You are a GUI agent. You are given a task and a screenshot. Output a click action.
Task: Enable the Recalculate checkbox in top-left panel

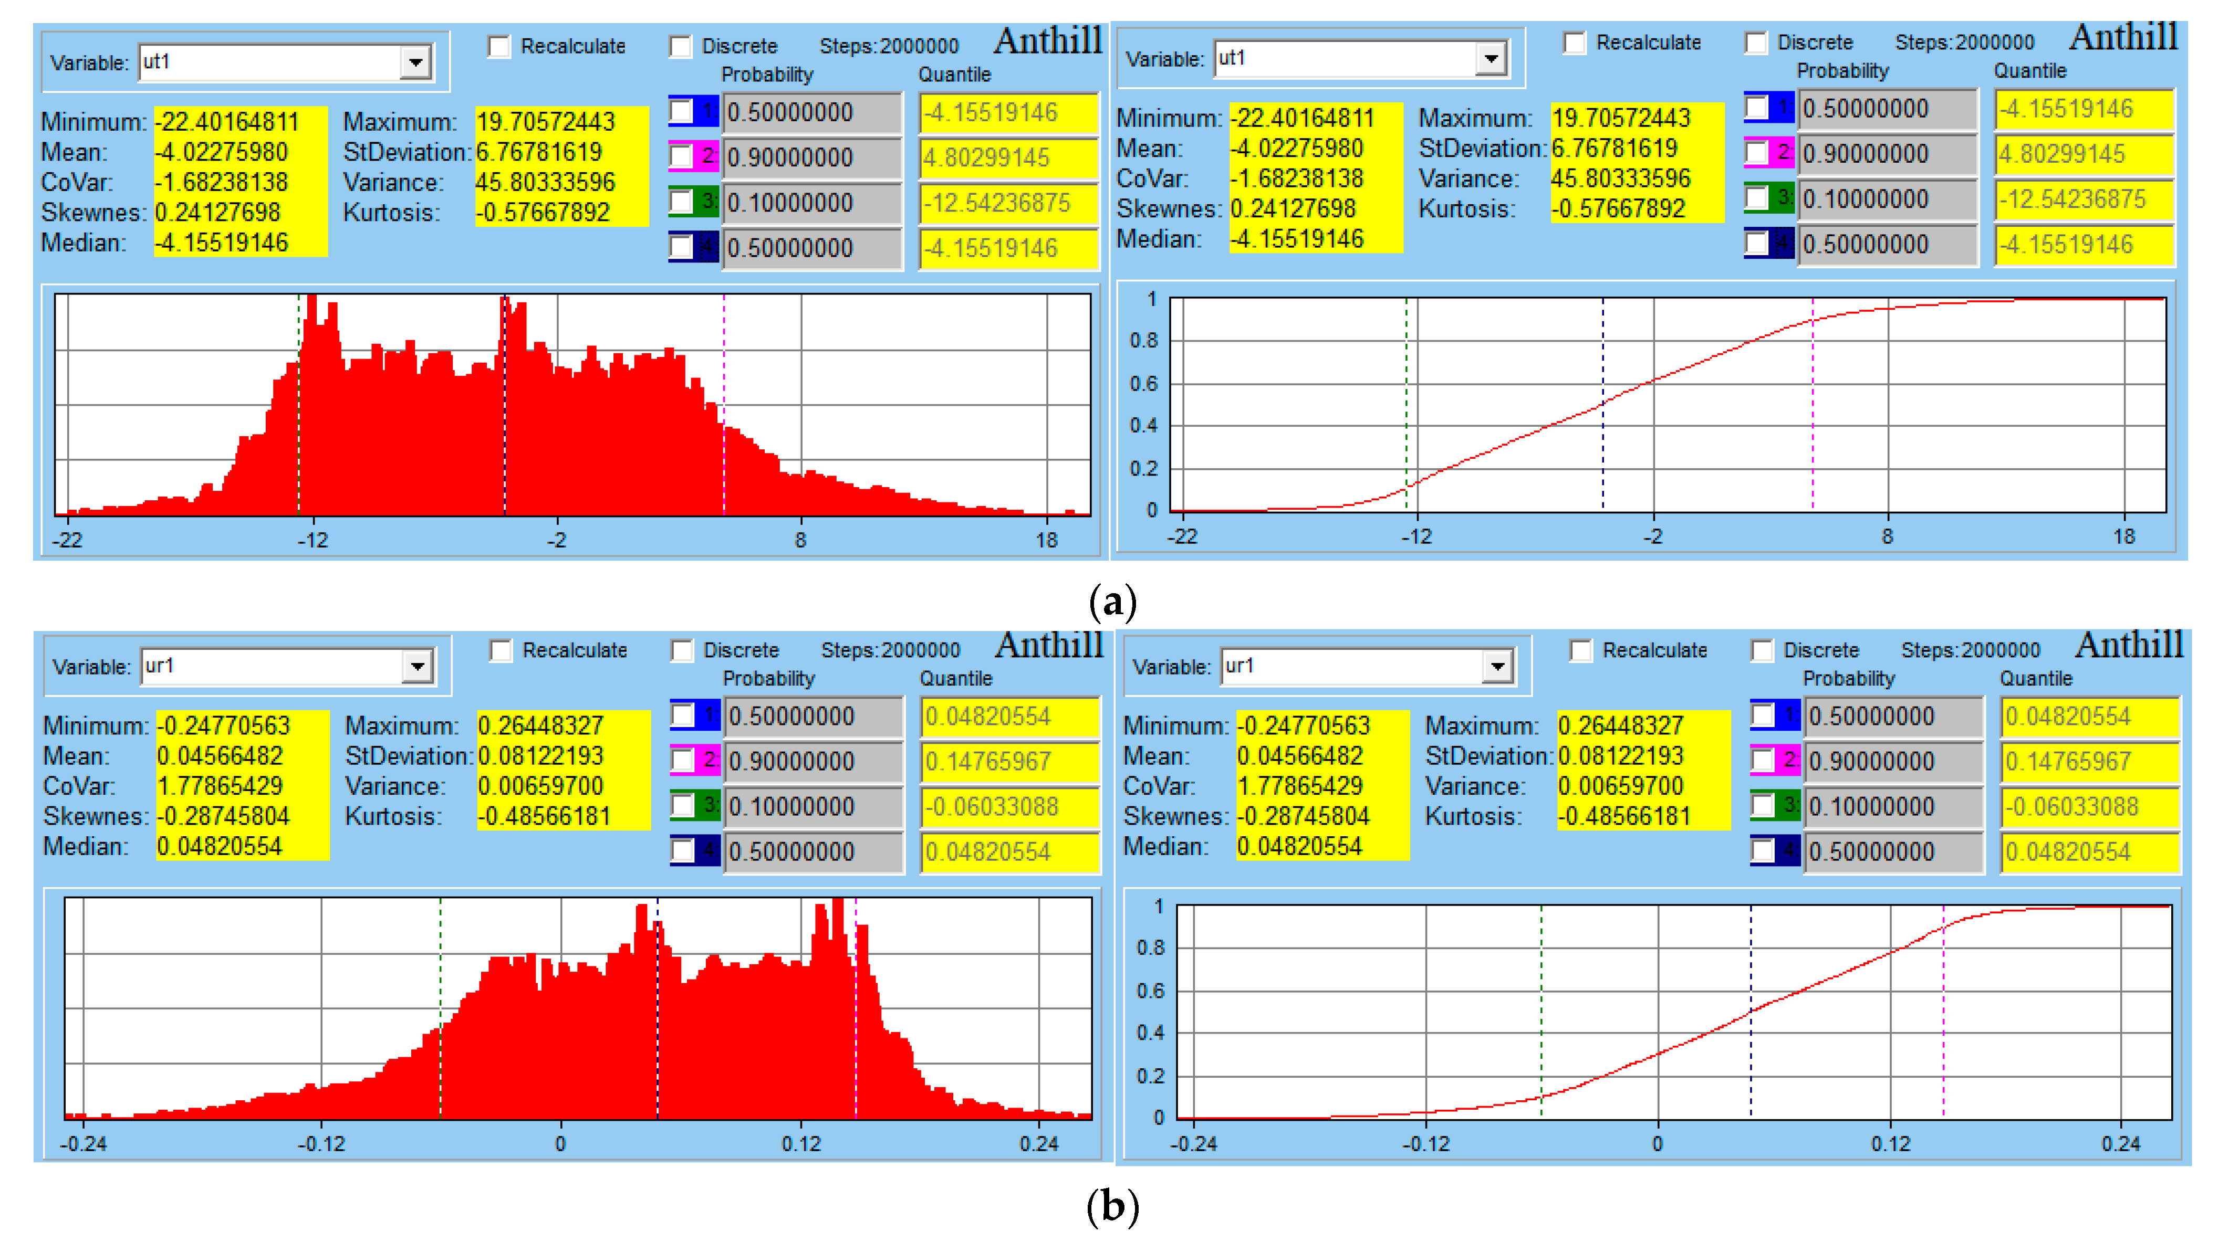click(x=500, y=48)
